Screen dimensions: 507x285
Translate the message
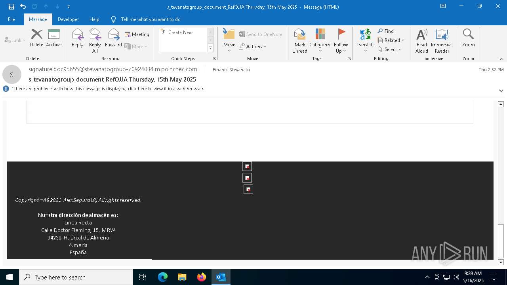click(x=365, y=41)
